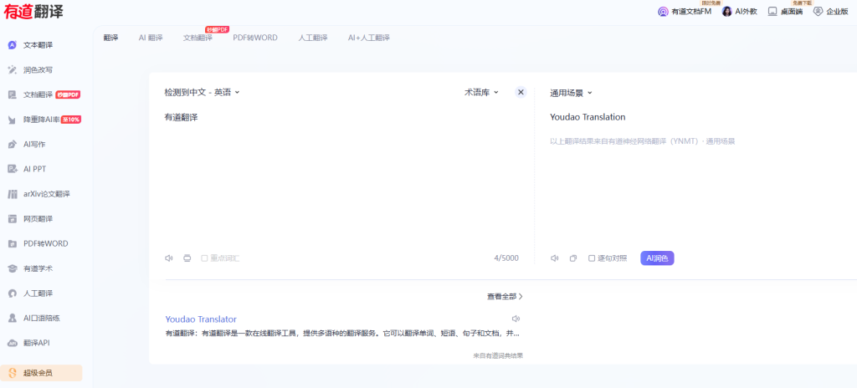This screenshot has width=857, height=388.
Task: Toggle the 逐句对照 checkbox
Action: point(592,258)
